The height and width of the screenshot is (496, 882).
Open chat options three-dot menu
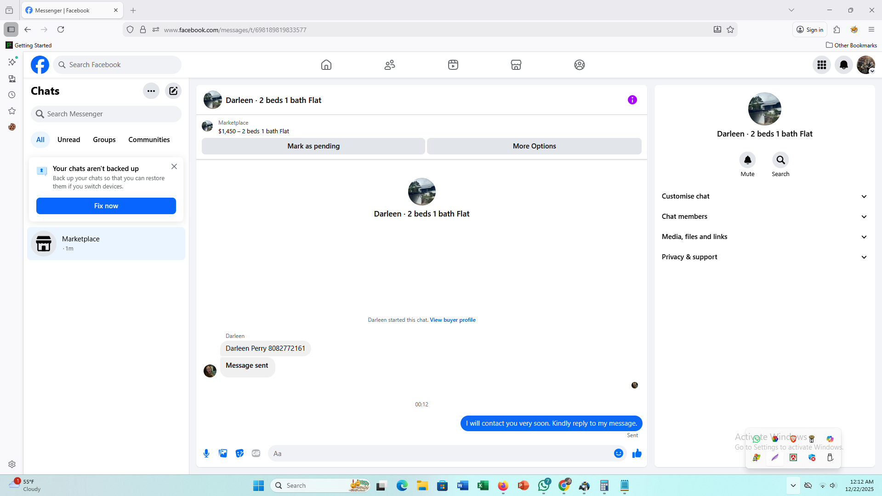pyautogui.click(x=151, y=91)
